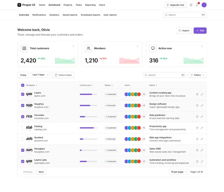Click the +5 users badge in Layers row
Image resolution: width=224 pixels, height=192 pixels.
pyautogui.click(x=143, y=94)
